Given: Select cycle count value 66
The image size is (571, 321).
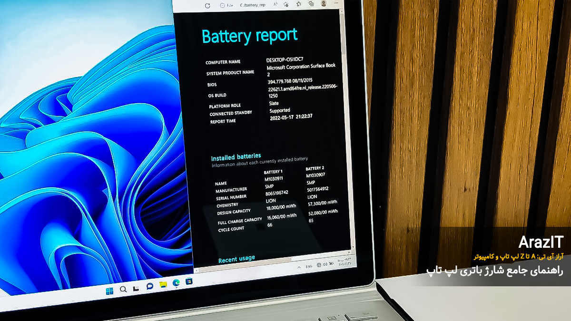Looking at the screenshot, I should pos(270,225).
